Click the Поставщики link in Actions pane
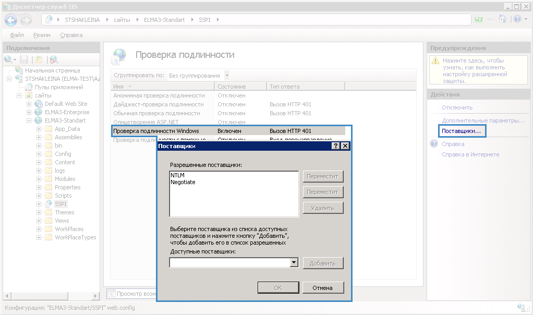This screenshot has width=533, height=315. [461, 130]
